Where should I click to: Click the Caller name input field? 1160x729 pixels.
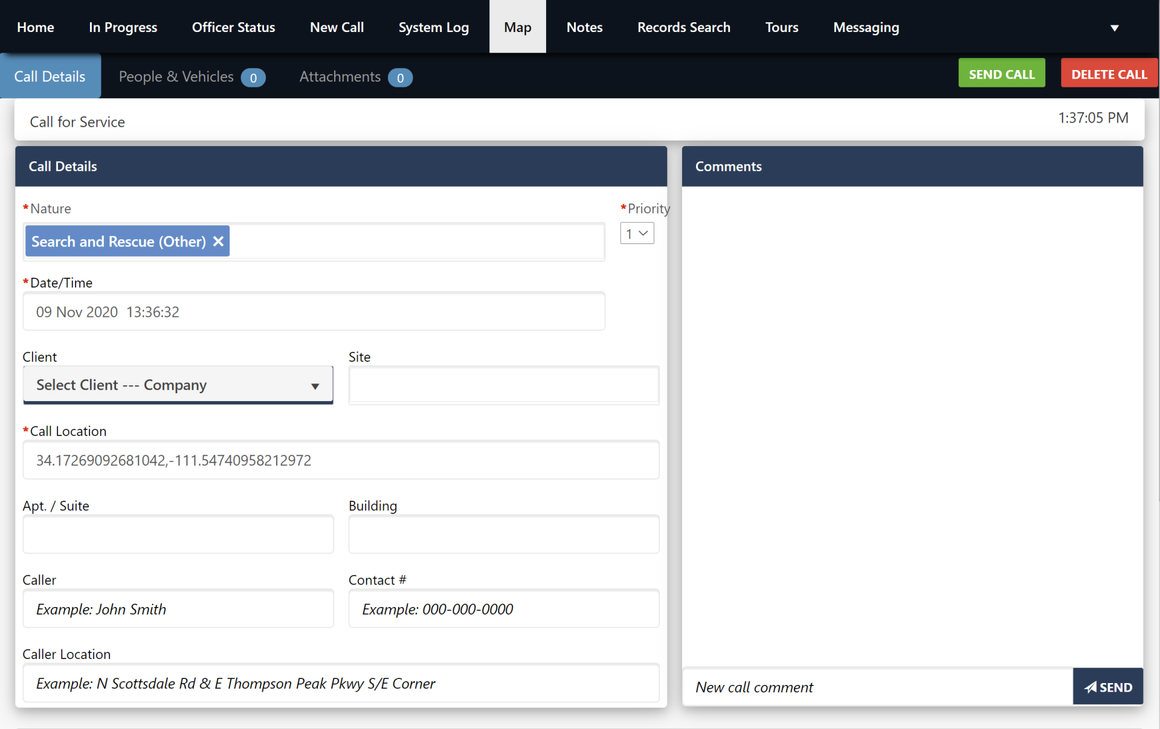(x=178, y=609)
